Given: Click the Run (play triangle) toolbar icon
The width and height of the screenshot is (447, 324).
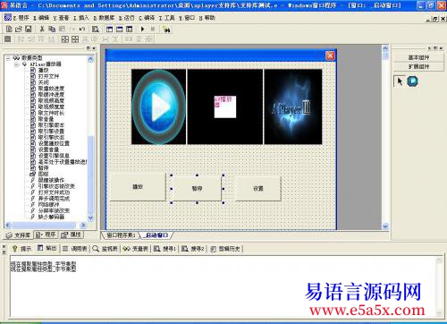Looking at the screenshot, I should tap(142, 29).
